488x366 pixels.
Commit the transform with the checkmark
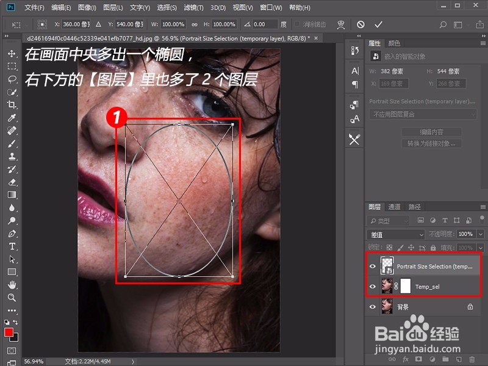click(378, 24)
